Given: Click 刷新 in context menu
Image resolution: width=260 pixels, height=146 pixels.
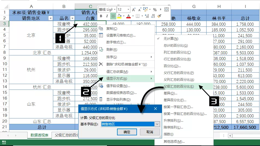Looking at the screenshot, I should (x=126, y=49).
